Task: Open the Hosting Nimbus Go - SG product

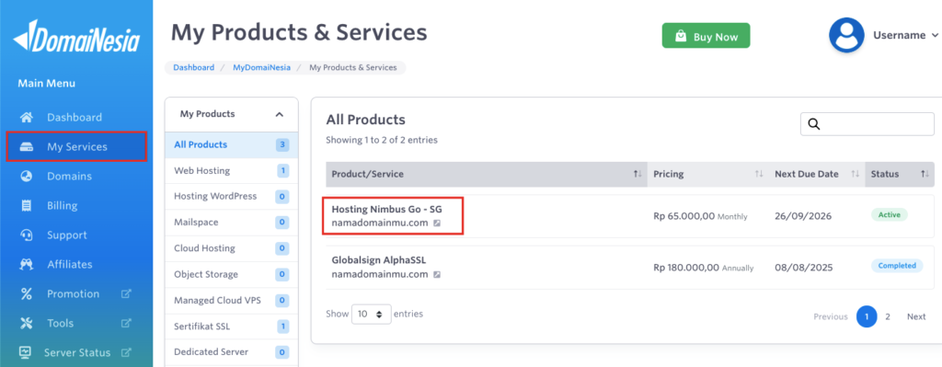Action: (x=387, y=209)
